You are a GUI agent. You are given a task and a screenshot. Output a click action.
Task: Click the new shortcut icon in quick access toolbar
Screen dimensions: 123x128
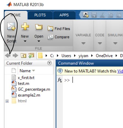point(86,15)
